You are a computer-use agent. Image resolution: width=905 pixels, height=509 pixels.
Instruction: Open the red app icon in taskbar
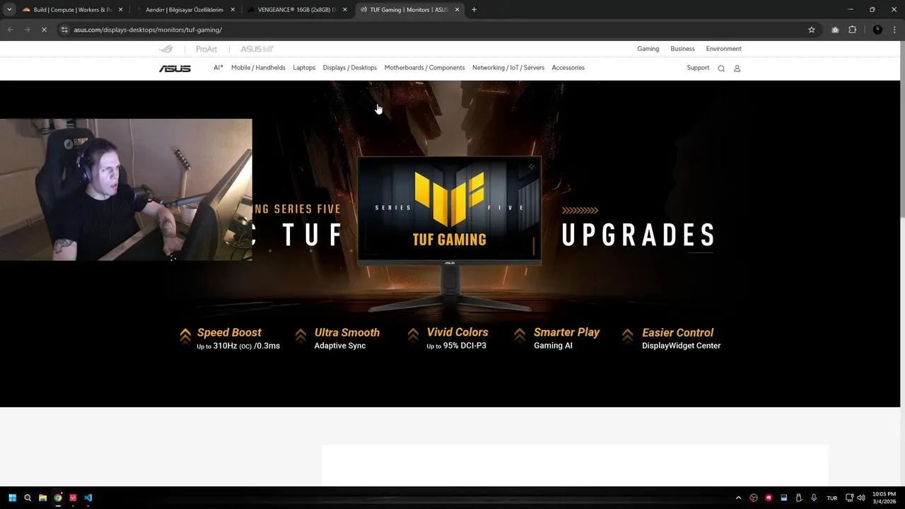pyautogui.click(x=73, y=498)
